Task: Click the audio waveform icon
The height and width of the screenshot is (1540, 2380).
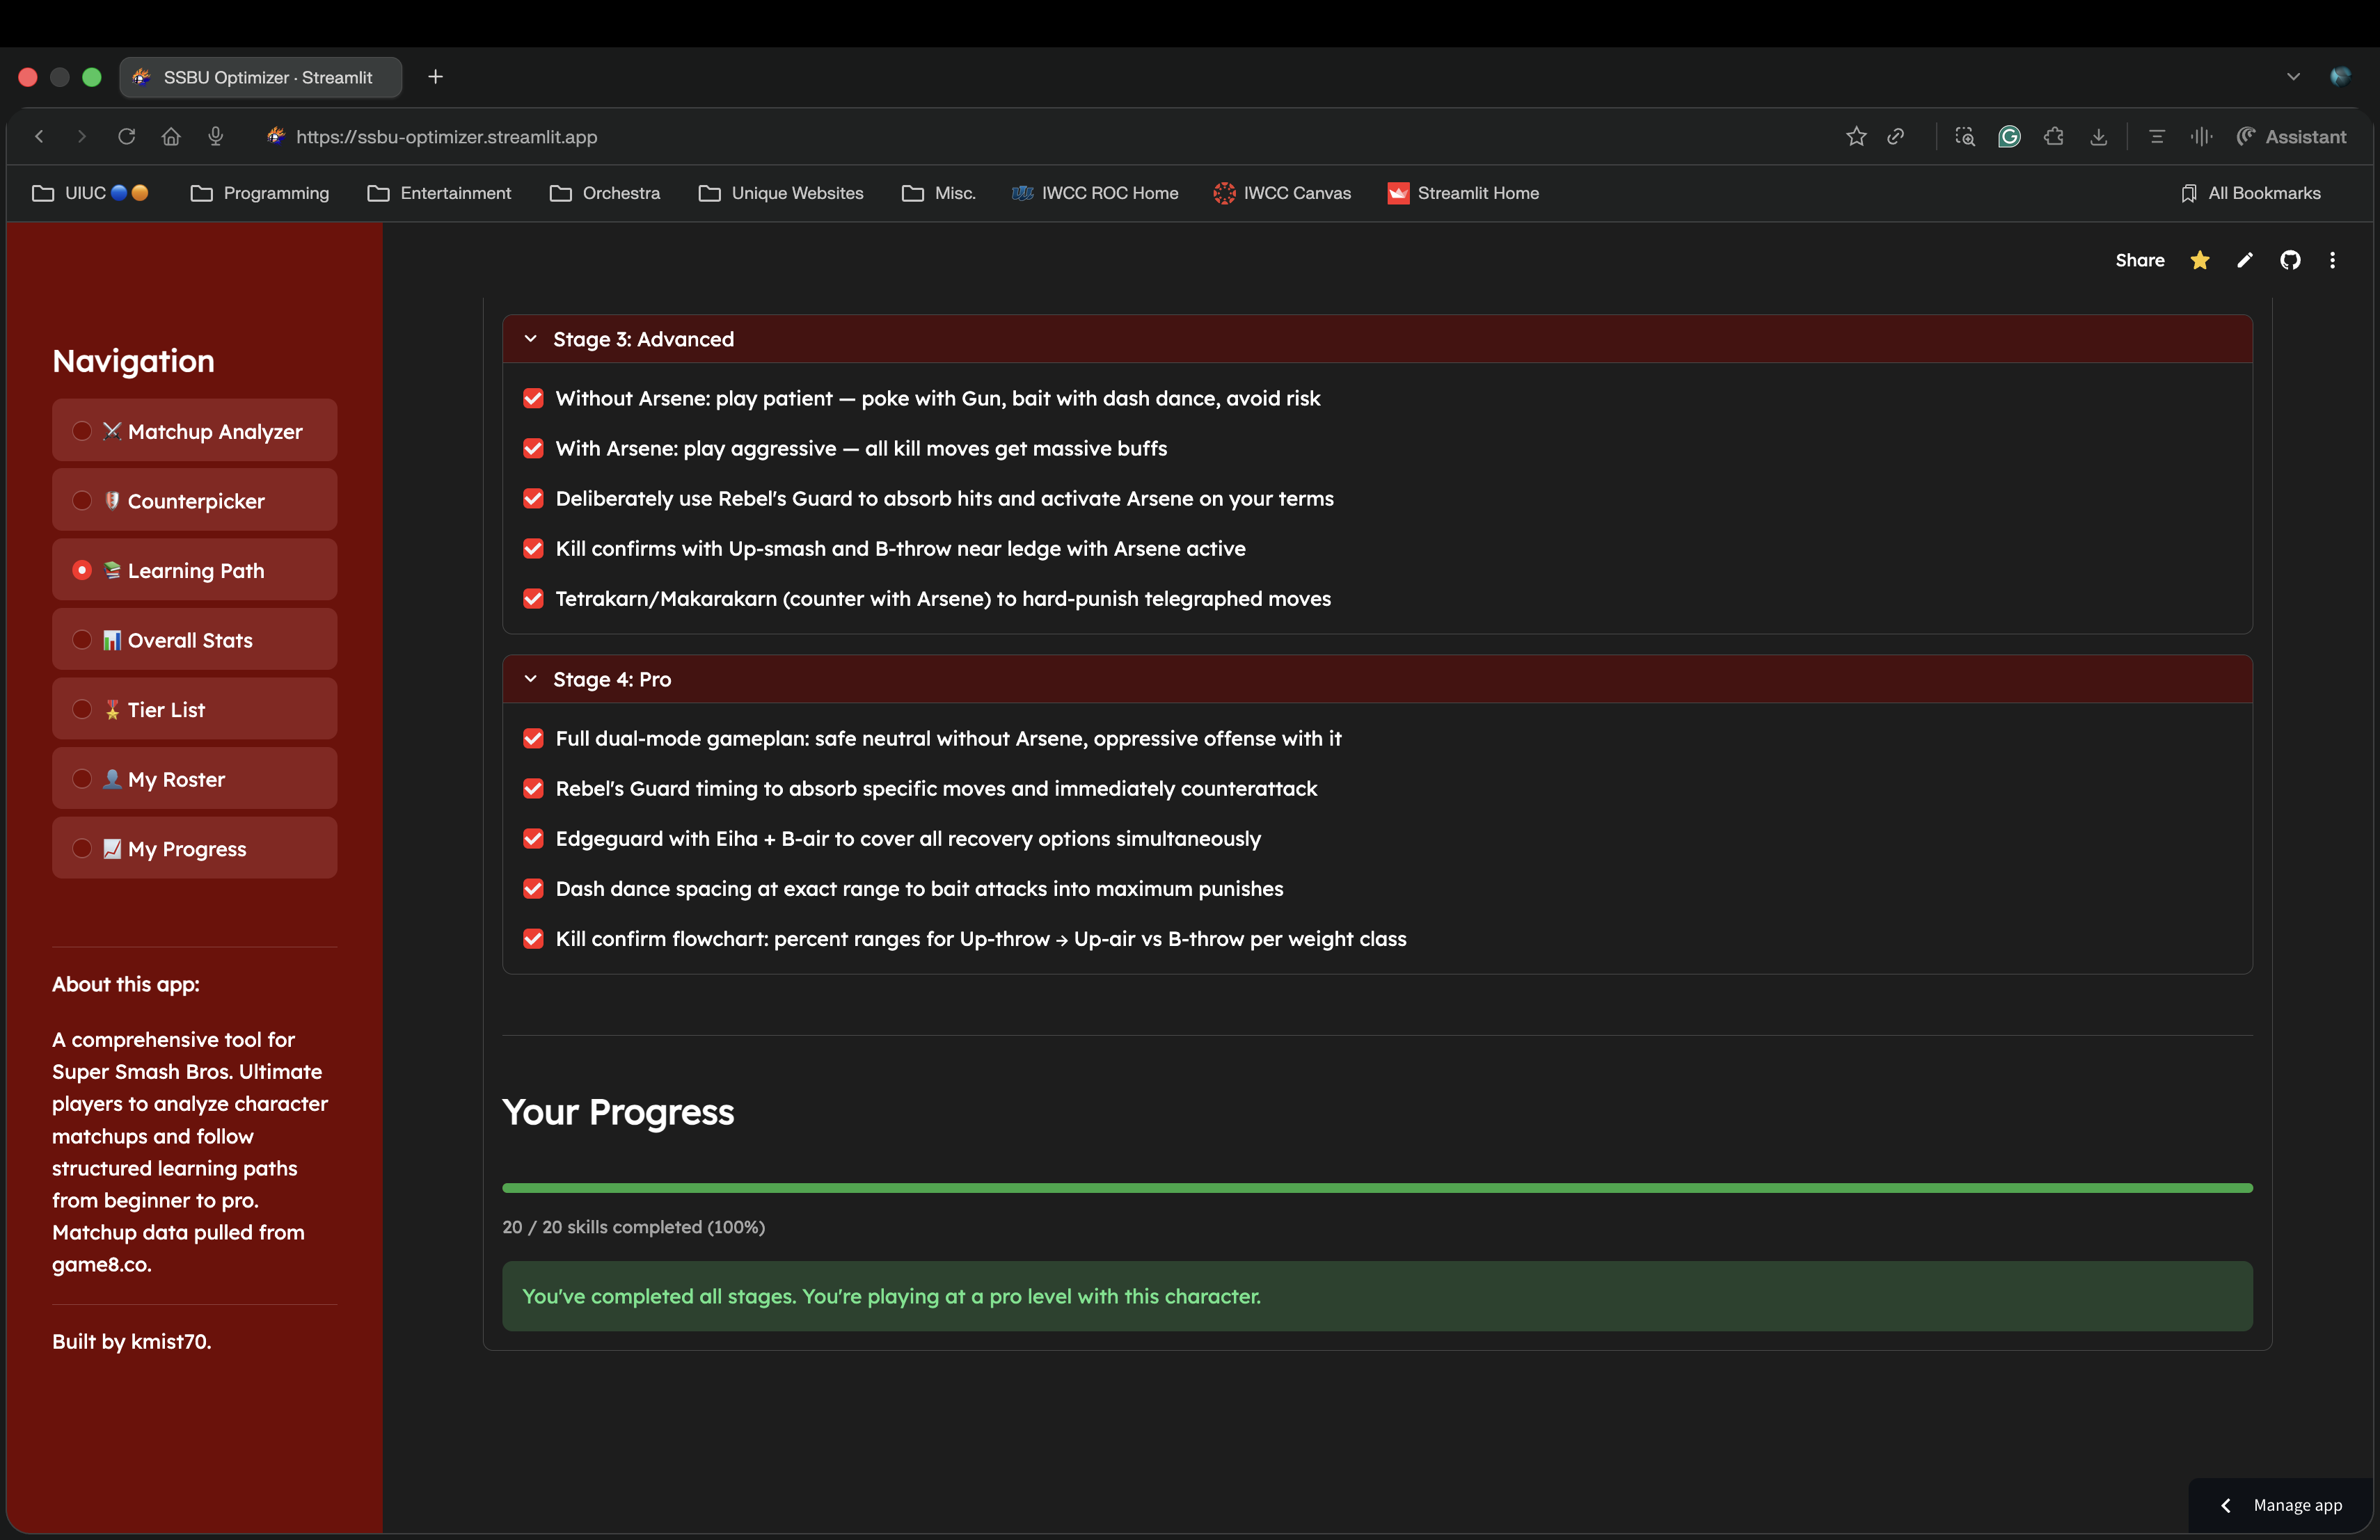Action: [2201, 137]
